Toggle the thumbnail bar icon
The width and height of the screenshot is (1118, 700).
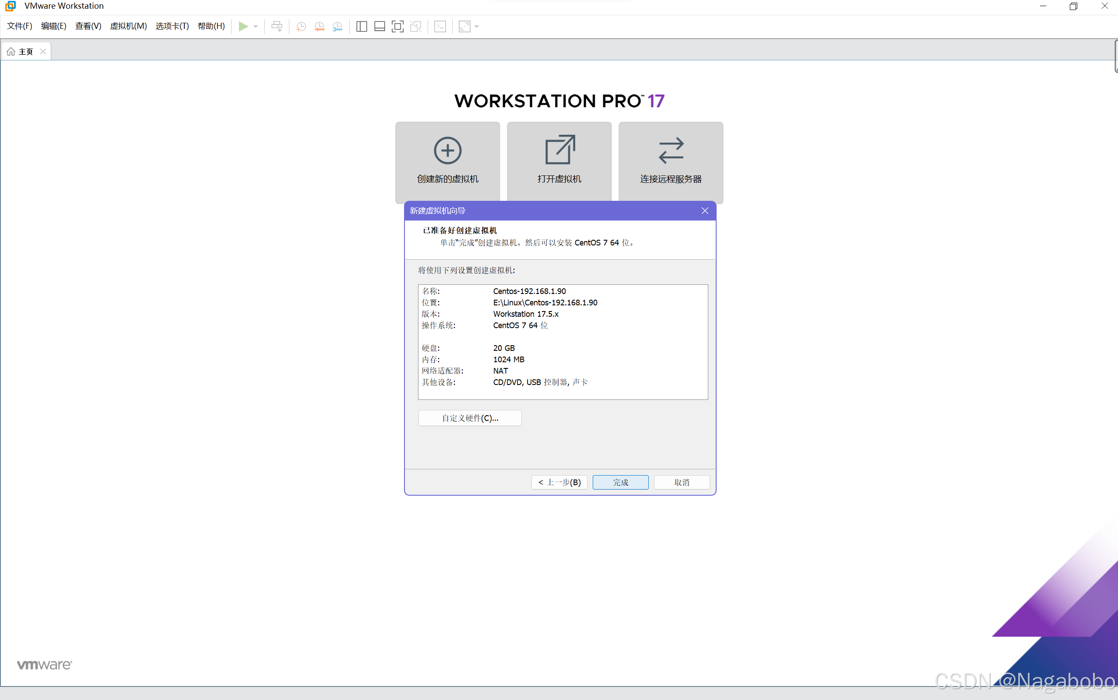(379, 26)
